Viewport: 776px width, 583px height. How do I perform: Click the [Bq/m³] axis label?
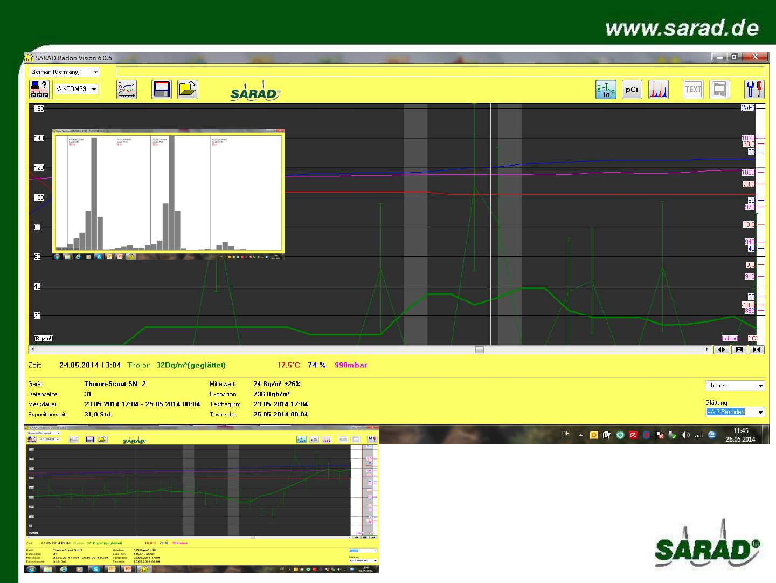43,338
